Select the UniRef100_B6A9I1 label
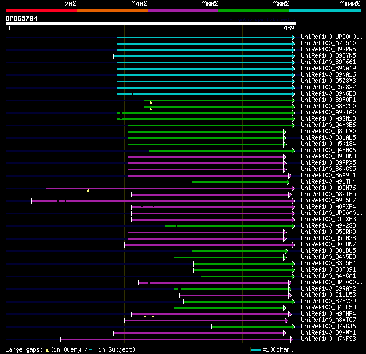366x354 pixels. pos(328,176)
